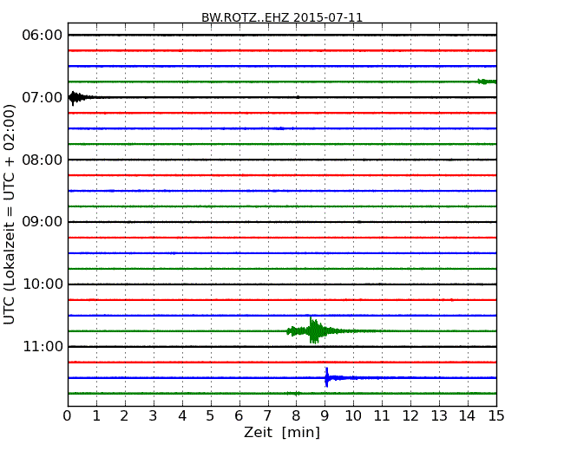This screenshot has width=564, height=451.
Task: Click the x-axis tick label 5
Action: pos(211,416)
